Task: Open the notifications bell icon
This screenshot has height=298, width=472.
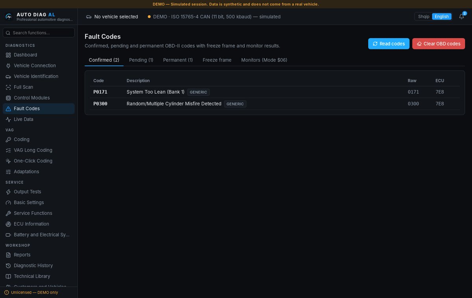Action: (461, 16)
